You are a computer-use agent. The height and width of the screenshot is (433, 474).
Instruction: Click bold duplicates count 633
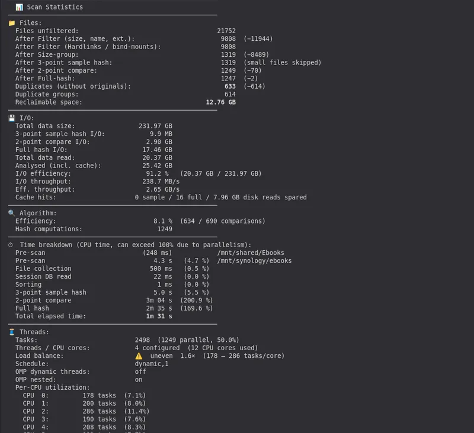(230, 86)
